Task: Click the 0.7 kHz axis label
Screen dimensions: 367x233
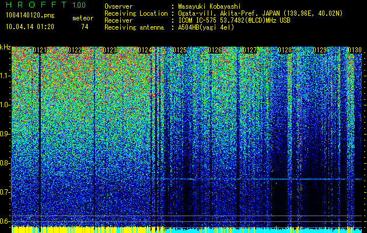Action: pyautogui.click(x=5, y=192)
